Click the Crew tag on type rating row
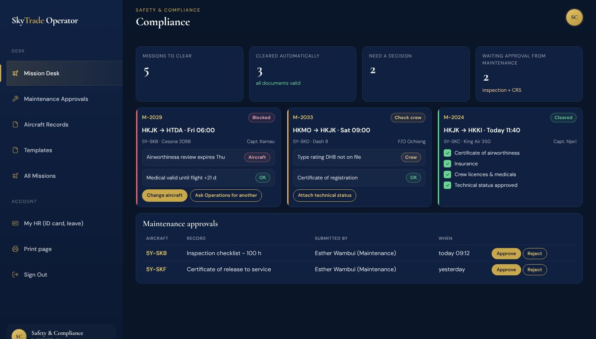The image size is (596, 339). point(411,157)
